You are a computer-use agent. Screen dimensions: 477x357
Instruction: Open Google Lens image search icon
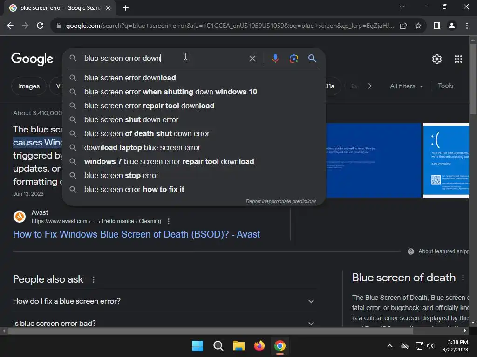(293, 58)
